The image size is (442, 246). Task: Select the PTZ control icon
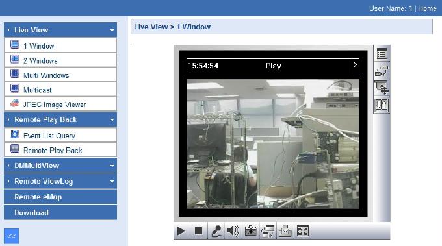point(382,88)
